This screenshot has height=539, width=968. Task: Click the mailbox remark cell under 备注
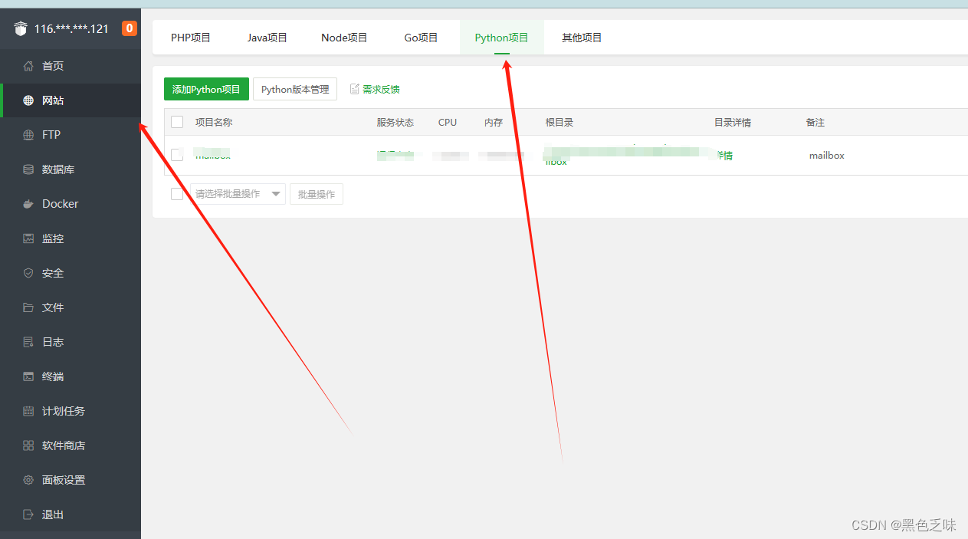click(x=827, y=155)
